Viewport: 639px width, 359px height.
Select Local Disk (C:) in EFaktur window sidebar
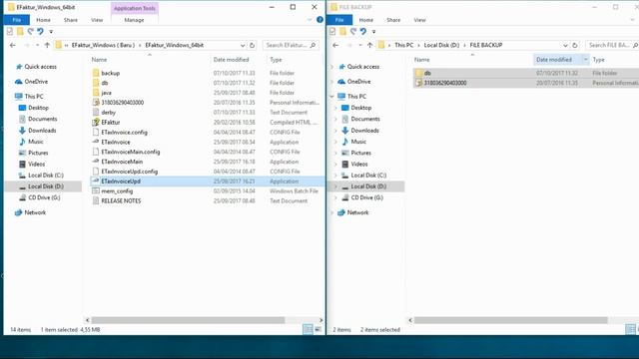[46, 176]
